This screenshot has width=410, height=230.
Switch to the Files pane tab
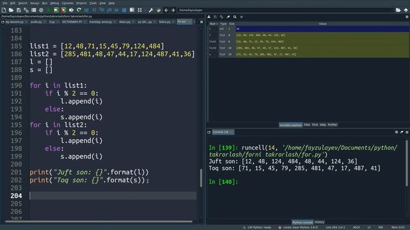pyautogui.click(x=307, y=125)
